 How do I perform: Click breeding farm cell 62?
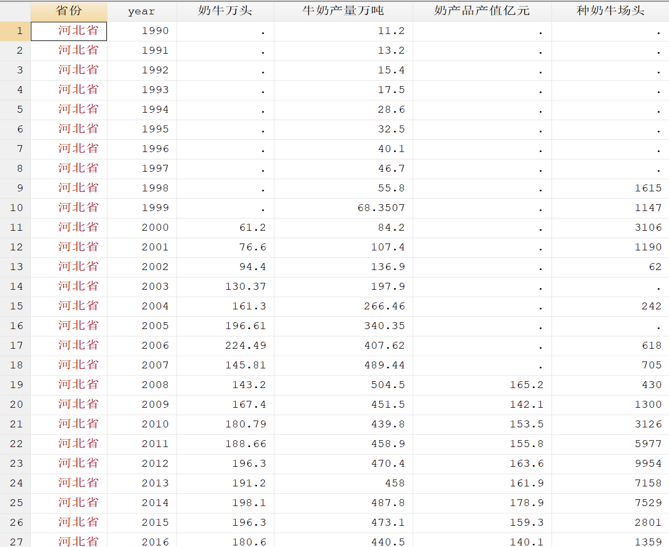click(611, 267)
